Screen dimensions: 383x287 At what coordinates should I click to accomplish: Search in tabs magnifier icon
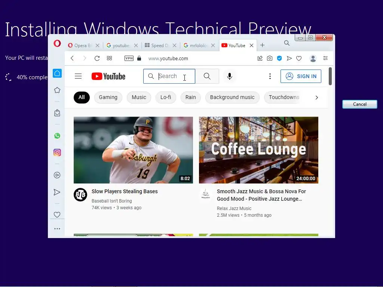(287, 43)
